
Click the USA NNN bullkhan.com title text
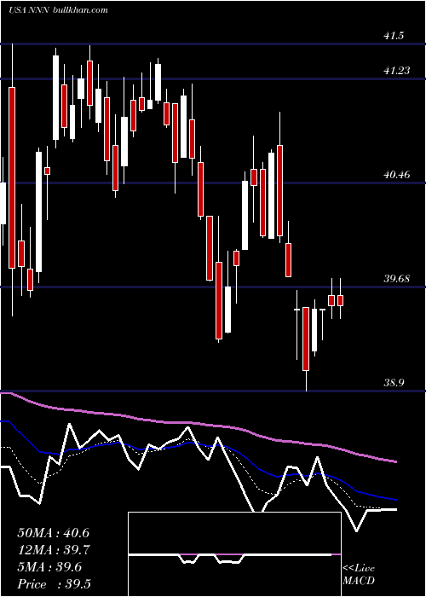click(58, 9)
